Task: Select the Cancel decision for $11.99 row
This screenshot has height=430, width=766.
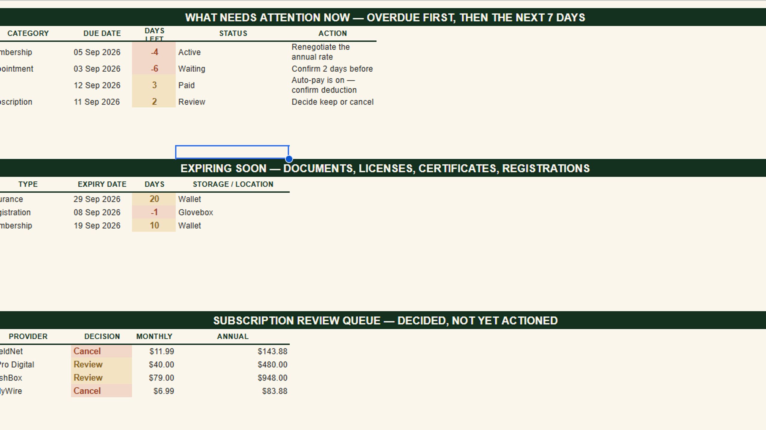Action: (101, 351)
